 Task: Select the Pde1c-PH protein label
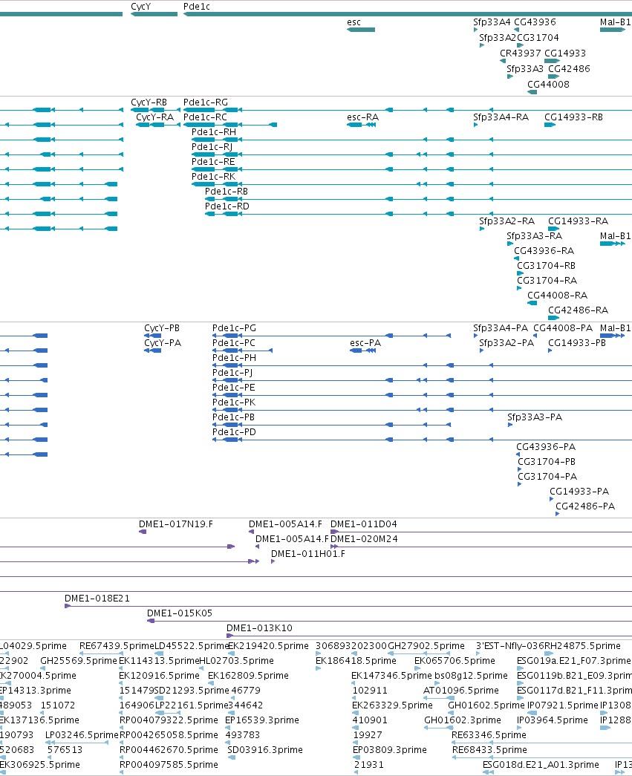(234, 357)
